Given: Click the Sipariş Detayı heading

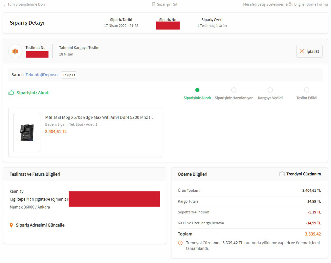Looking at the screenshot, I should point(27,23).
